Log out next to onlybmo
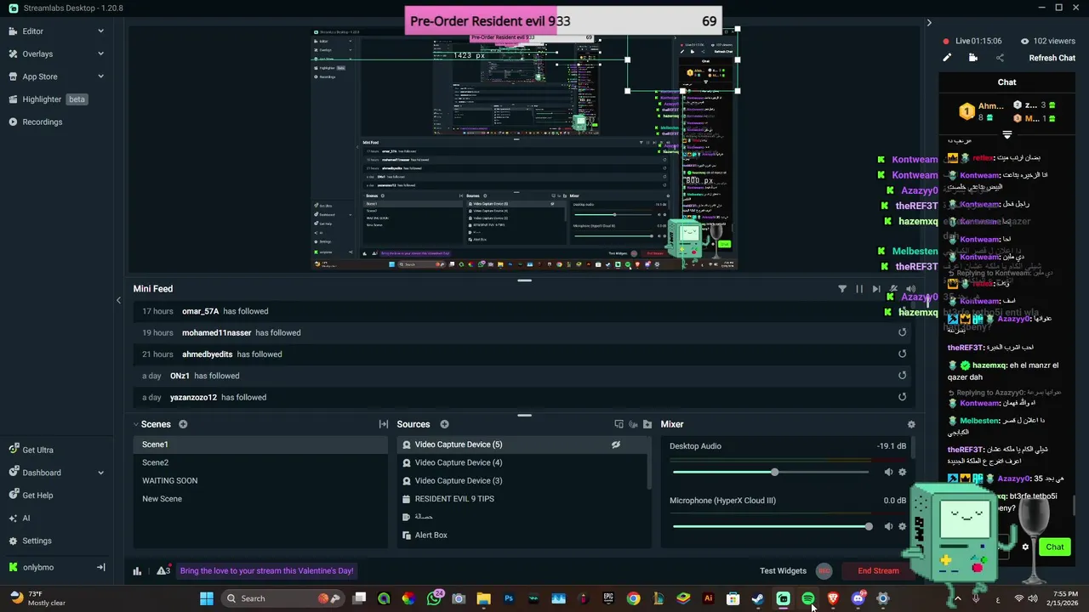Viewport: 1089px width, 612px height. 100,567
